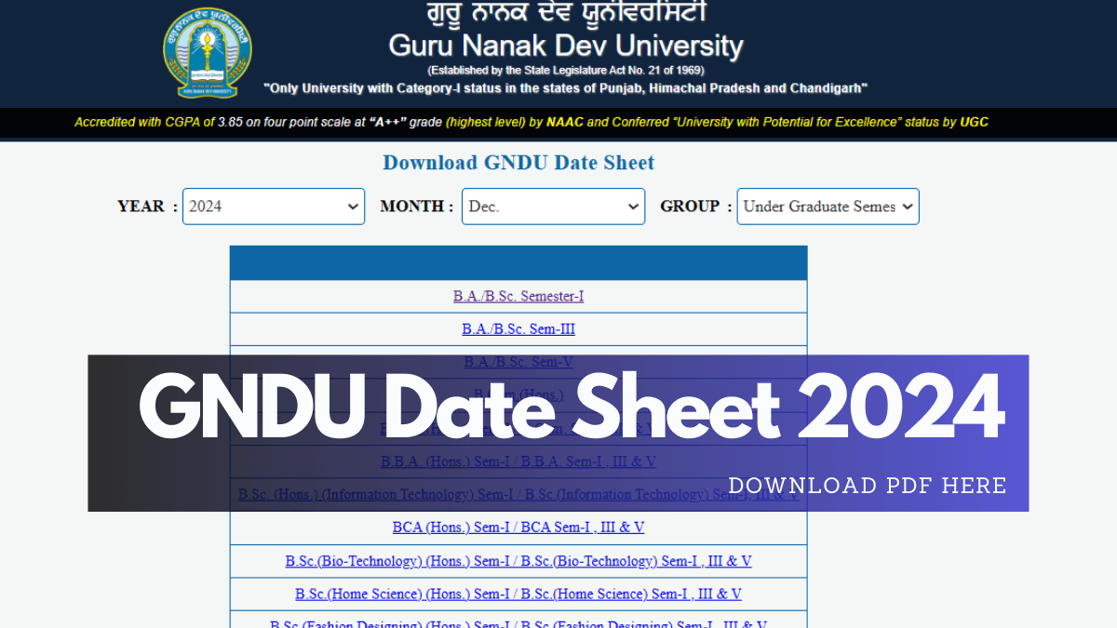
Task: Open the B.A./B.Sc. Sem-III link
Action: point(518,329)
